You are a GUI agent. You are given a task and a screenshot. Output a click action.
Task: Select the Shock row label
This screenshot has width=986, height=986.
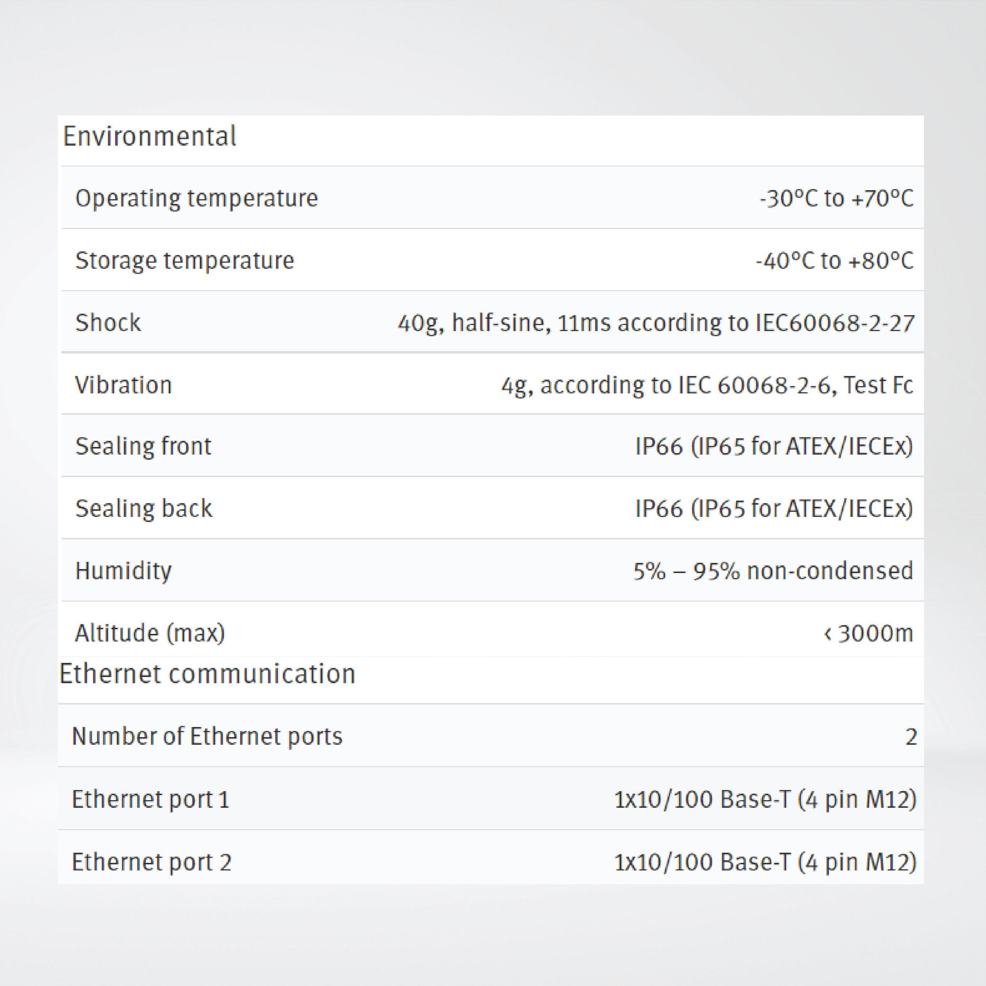[x=108, y=322]
